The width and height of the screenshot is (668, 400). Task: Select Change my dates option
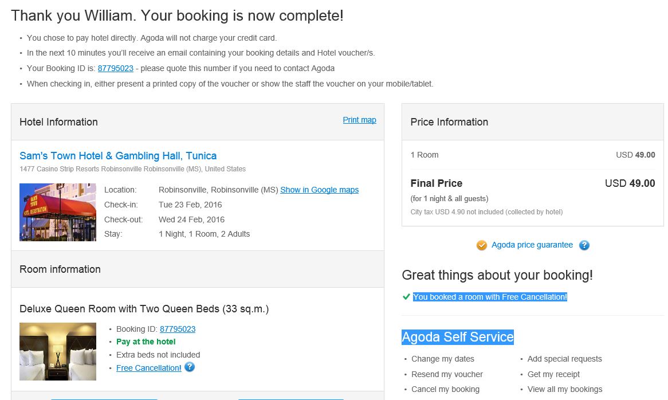click(x=443, y=359)
